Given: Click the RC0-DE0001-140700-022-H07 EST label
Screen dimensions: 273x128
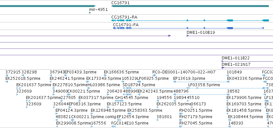Looking at the screenshot, I should (x=184, y=72).
